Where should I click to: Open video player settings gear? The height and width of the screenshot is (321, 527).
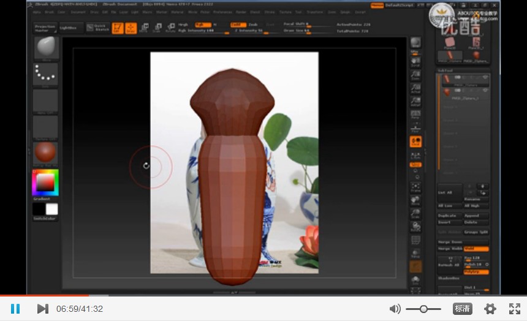coord(490,309)
